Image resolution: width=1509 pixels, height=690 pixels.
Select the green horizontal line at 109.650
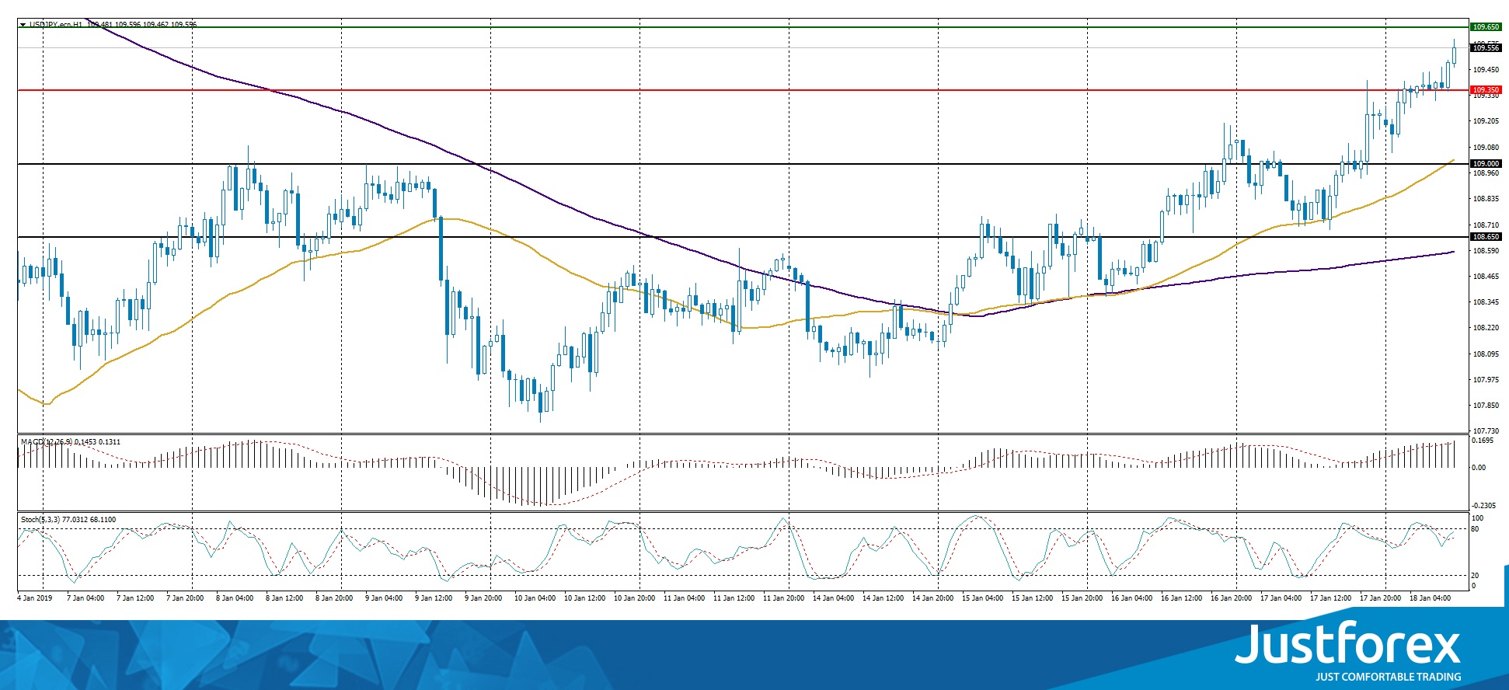click(x=744, y=27)
